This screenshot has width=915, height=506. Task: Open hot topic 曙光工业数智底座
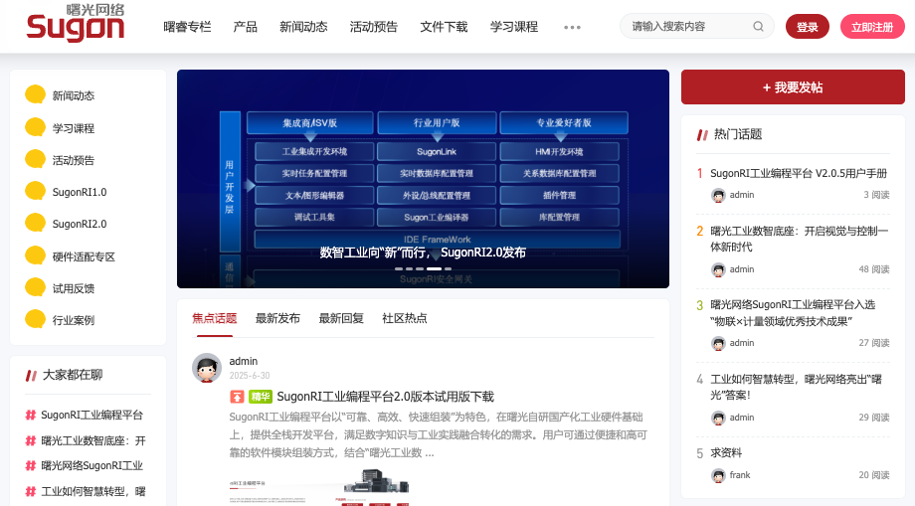pos(800,239)
